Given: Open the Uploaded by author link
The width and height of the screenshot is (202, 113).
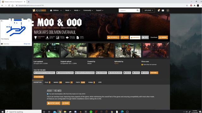Looking at the screenshot, I should click(116, 63).
